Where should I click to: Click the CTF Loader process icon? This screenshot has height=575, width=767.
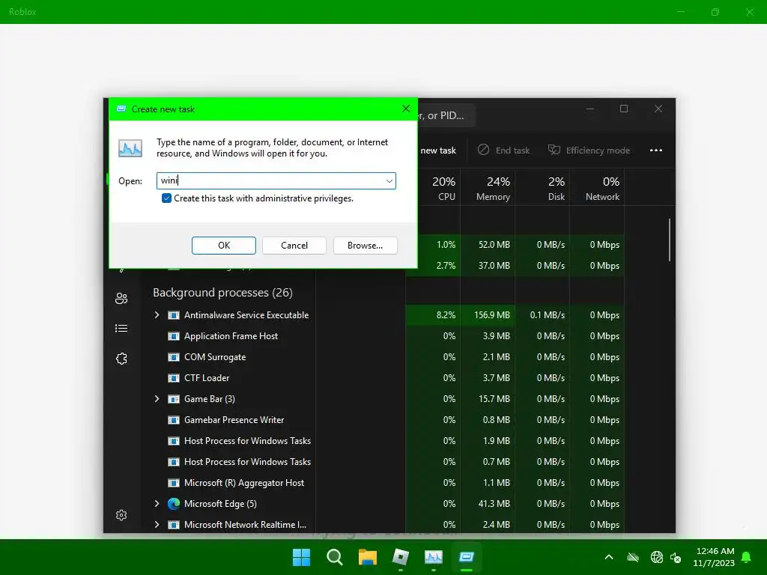point(174,378)
